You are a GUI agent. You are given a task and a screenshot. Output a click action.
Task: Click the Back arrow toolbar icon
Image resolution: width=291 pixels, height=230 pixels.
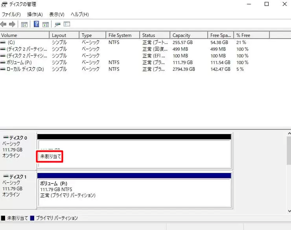pyautogui.click(x=4, y=24)
